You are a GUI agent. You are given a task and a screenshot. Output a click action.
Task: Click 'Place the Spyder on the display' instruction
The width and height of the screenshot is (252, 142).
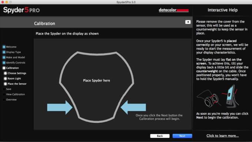pos(67,33)
